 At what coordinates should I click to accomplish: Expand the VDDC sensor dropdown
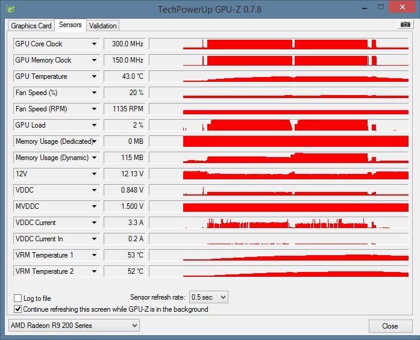pyautogui.click(x=57, y=190)
